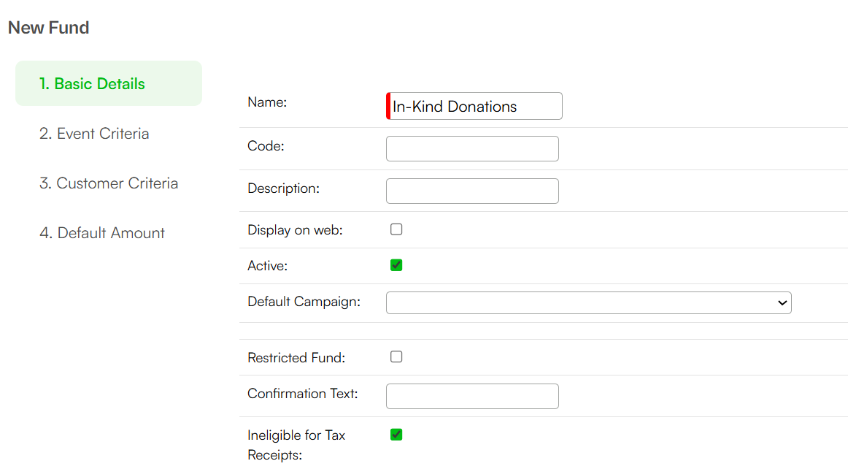This screenshot has width=848, height=469.
Task: Click the "Display on web:" label
Action: click(296, 230)
